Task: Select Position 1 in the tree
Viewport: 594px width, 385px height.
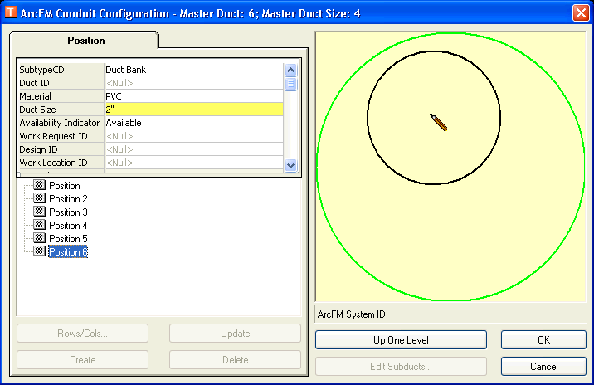Action: click(68, 186)
